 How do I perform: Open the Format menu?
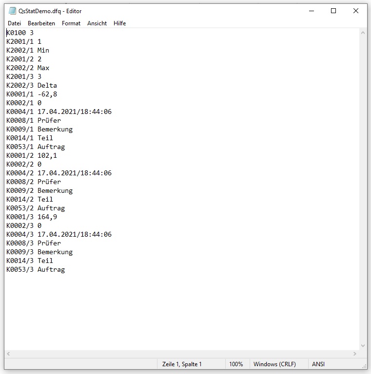pyautogui.click(x=71, y=23)
